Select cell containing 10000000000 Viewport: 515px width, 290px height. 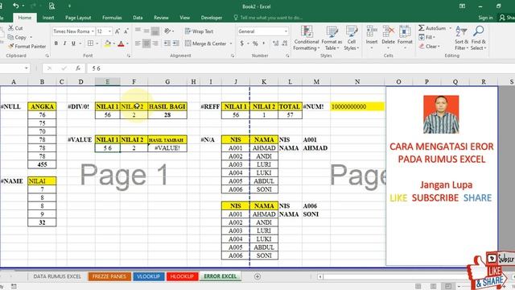(x=357, y=106)
